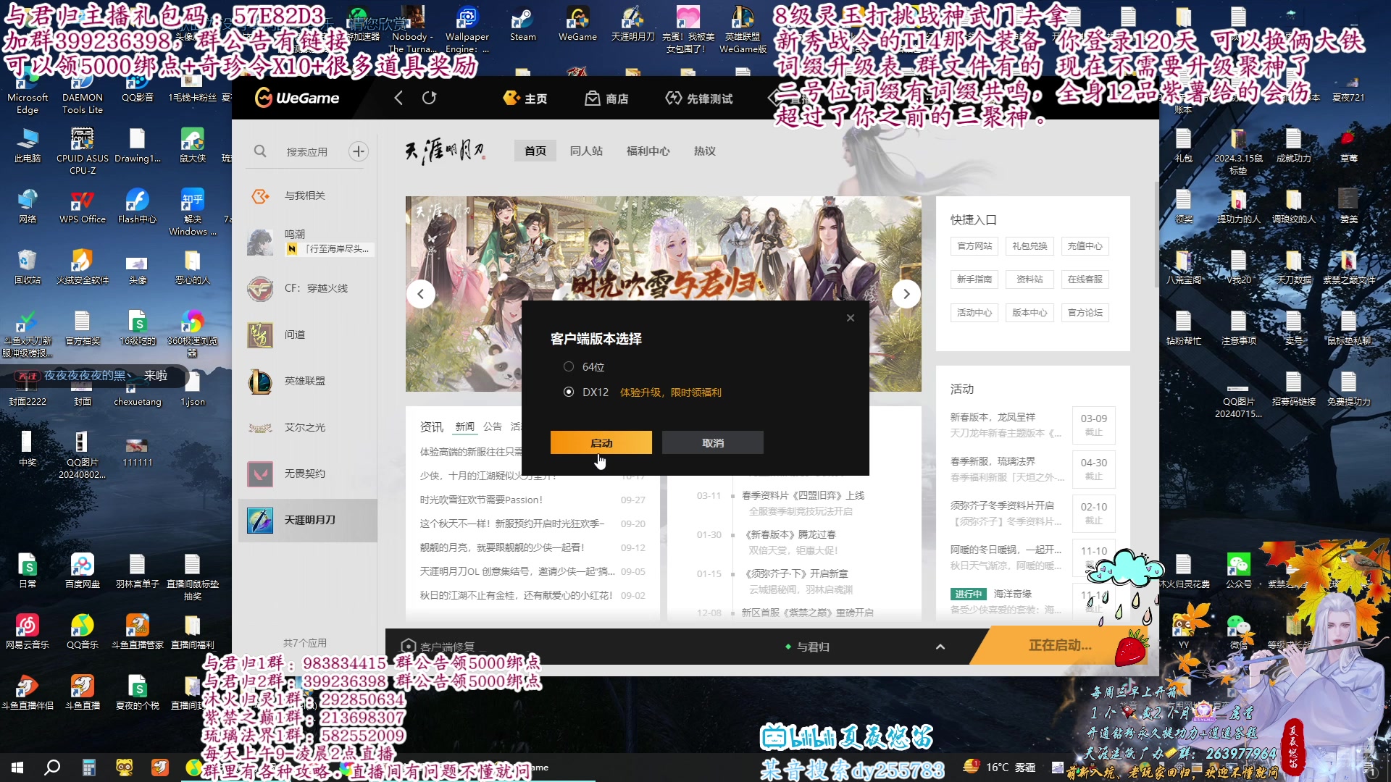Click the 福利中心 tab in navigation
Image resolution: width=1391 pixels, height=782 pixels.
click(x=648, y=151)
